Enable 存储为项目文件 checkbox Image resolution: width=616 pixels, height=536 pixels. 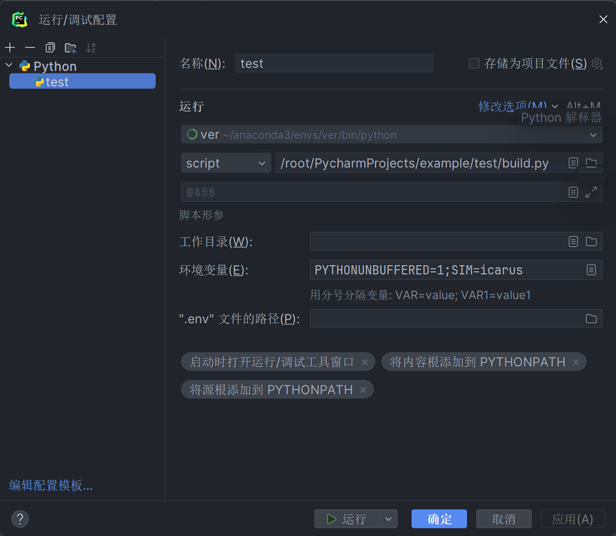pyautogui.click(x=474, y=63)
